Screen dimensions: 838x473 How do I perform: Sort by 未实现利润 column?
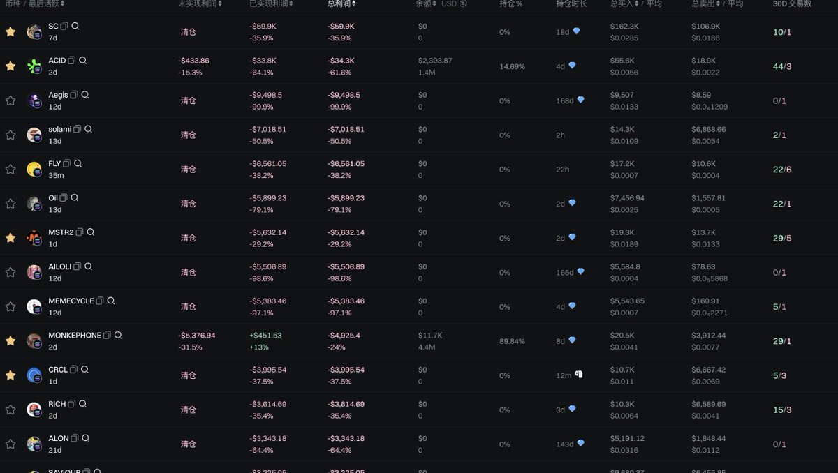click(x=200, y=3)
